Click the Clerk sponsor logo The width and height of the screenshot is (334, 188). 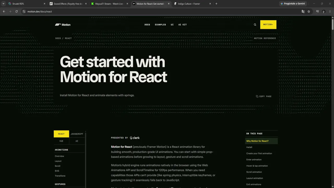(x=135, y=138)
